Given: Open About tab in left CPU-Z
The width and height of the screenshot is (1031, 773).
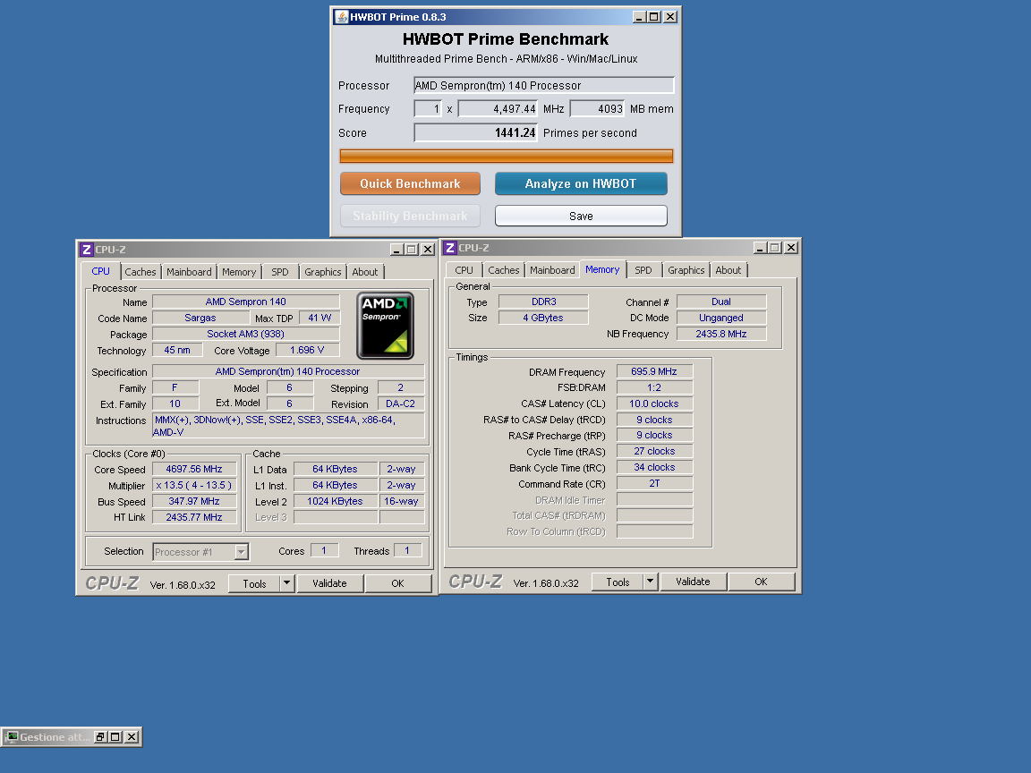Looking at the screenshot, I should point(365,272).
